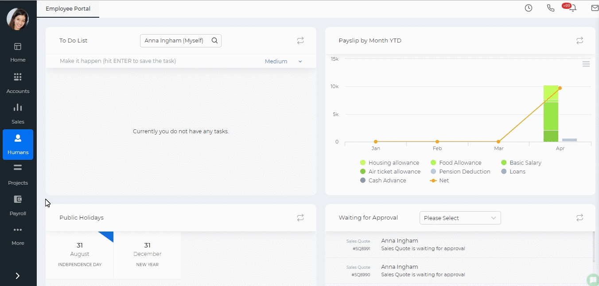Click the April stacked green bar
This screenshot has height=286, width=599.
(x=551, y=114)
